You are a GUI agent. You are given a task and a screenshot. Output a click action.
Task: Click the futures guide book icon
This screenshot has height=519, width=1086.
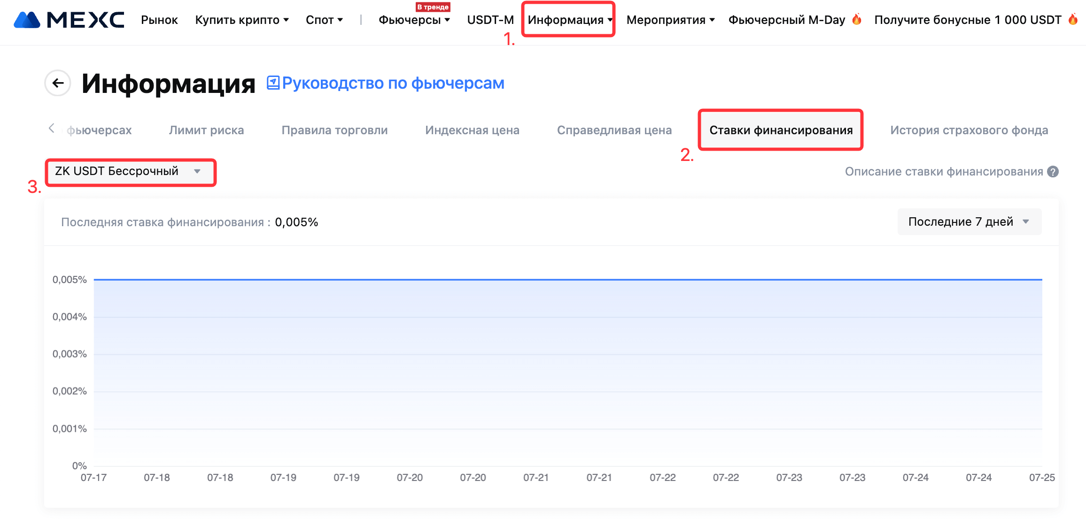coord(273,83)
